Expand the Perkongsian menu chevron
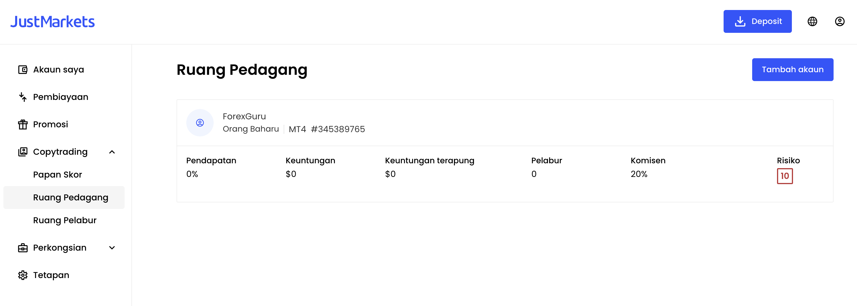The width and height of the screenshot is (857, 306). coord(112,248)
